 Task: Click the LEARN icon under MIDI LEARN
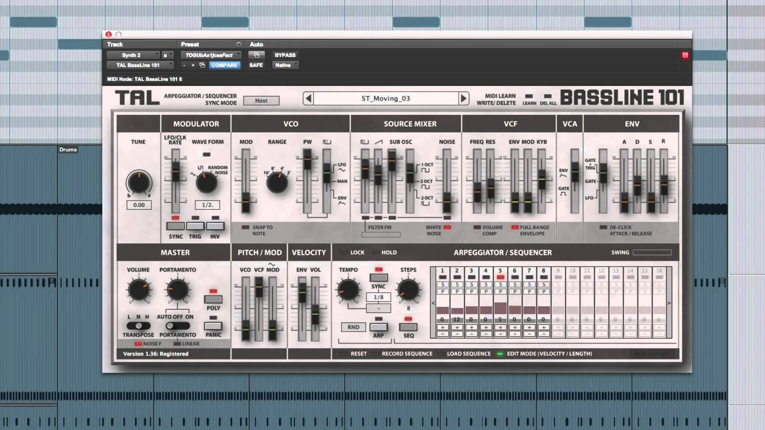[x=529, y=96]
